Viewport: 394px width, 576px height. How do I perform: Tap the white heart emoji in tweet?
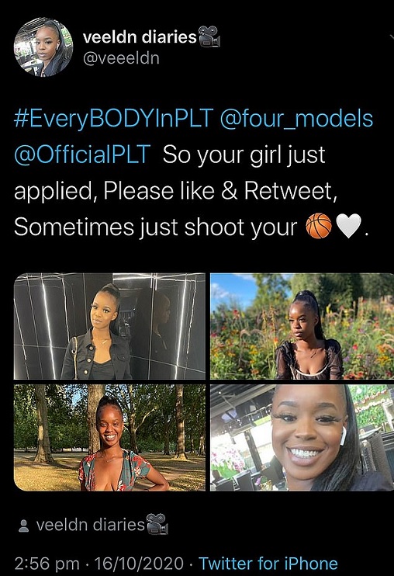(x=348, y=226)
